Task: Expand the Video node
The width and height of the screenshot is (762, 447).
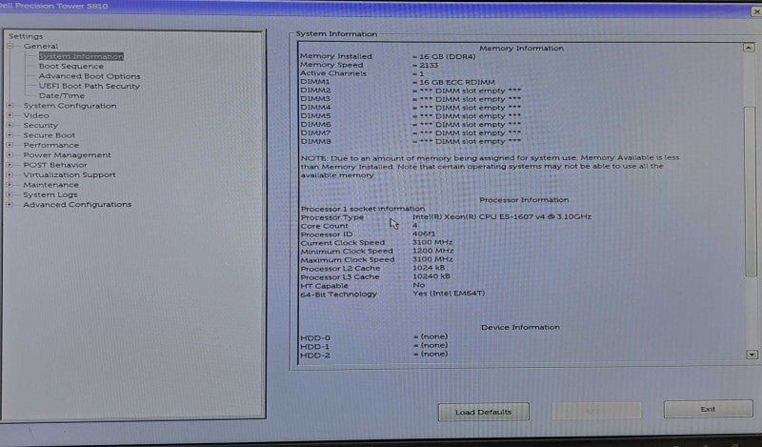Action: [10, 115]
